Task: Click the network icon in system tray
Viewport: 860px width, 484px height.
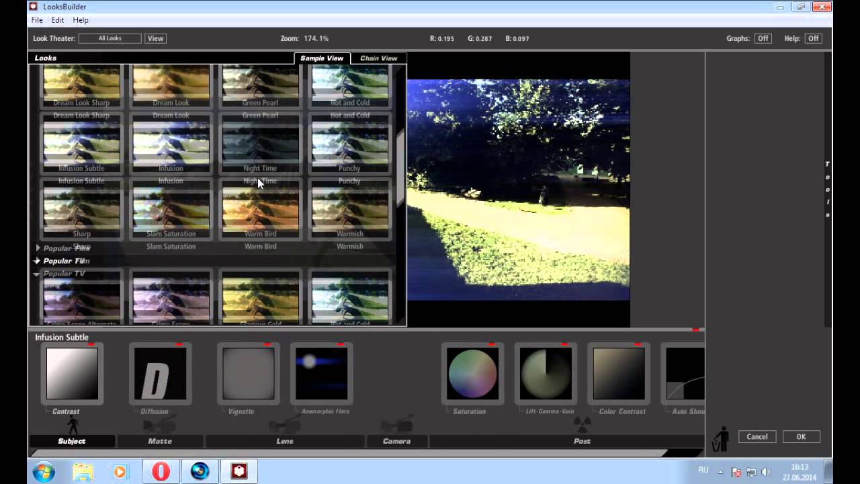Action: (751, 473)
